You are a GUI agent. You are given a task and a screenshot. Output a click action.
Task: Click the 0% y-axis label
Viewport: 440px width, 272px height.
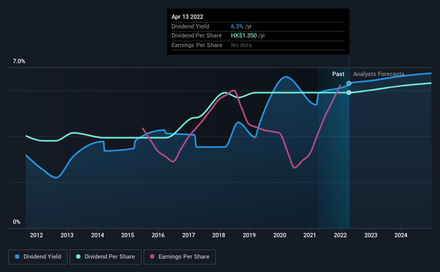[x=17, y=222]
